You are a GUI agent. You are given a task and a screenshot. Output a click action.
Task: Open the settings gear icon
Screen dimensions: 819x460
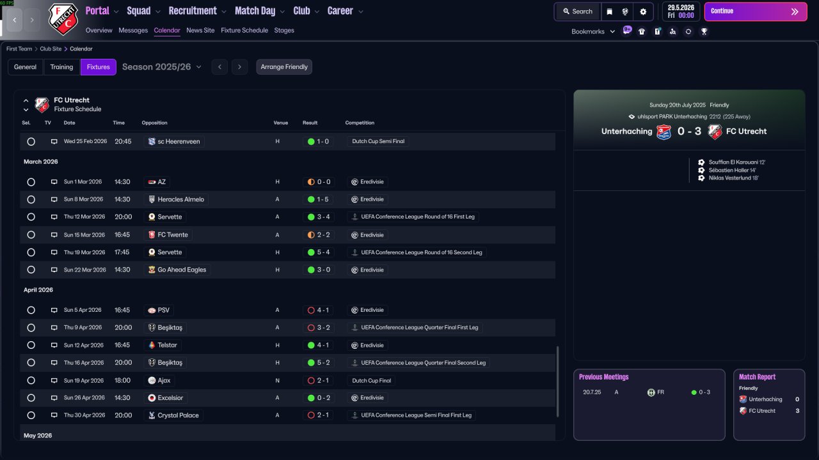(643, 11)
